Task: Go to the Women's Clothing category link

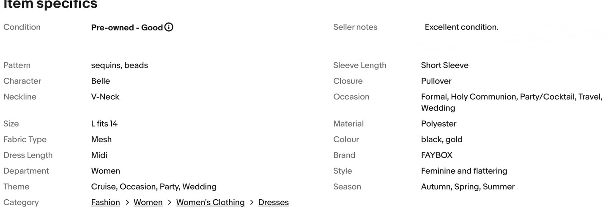Action: (x=210, y=203)
